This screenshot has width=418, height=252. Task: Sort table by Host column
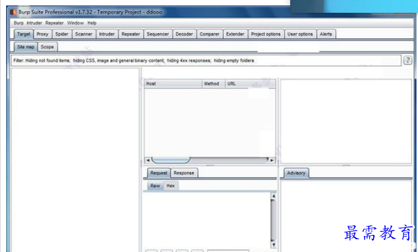(173, 84)
